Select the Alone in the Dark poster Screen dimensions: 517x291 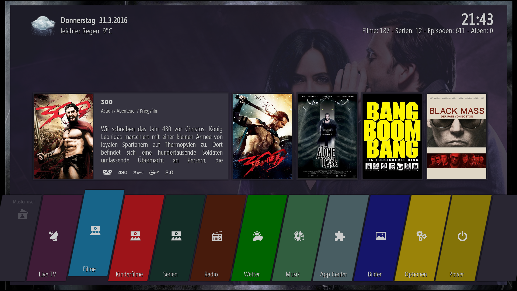pos(327,136)
